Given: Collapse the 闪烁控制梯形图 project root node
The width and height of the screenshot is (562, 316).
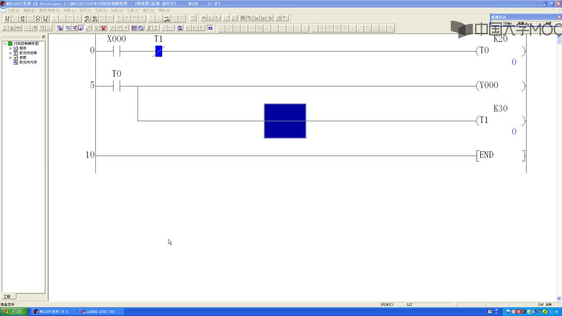Looking at the screenshot, I should click(5, 43).
